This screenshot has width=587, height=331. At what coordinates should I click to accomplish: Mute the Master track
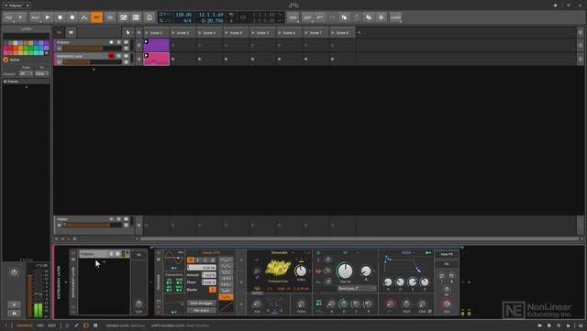tap(127, 219)
